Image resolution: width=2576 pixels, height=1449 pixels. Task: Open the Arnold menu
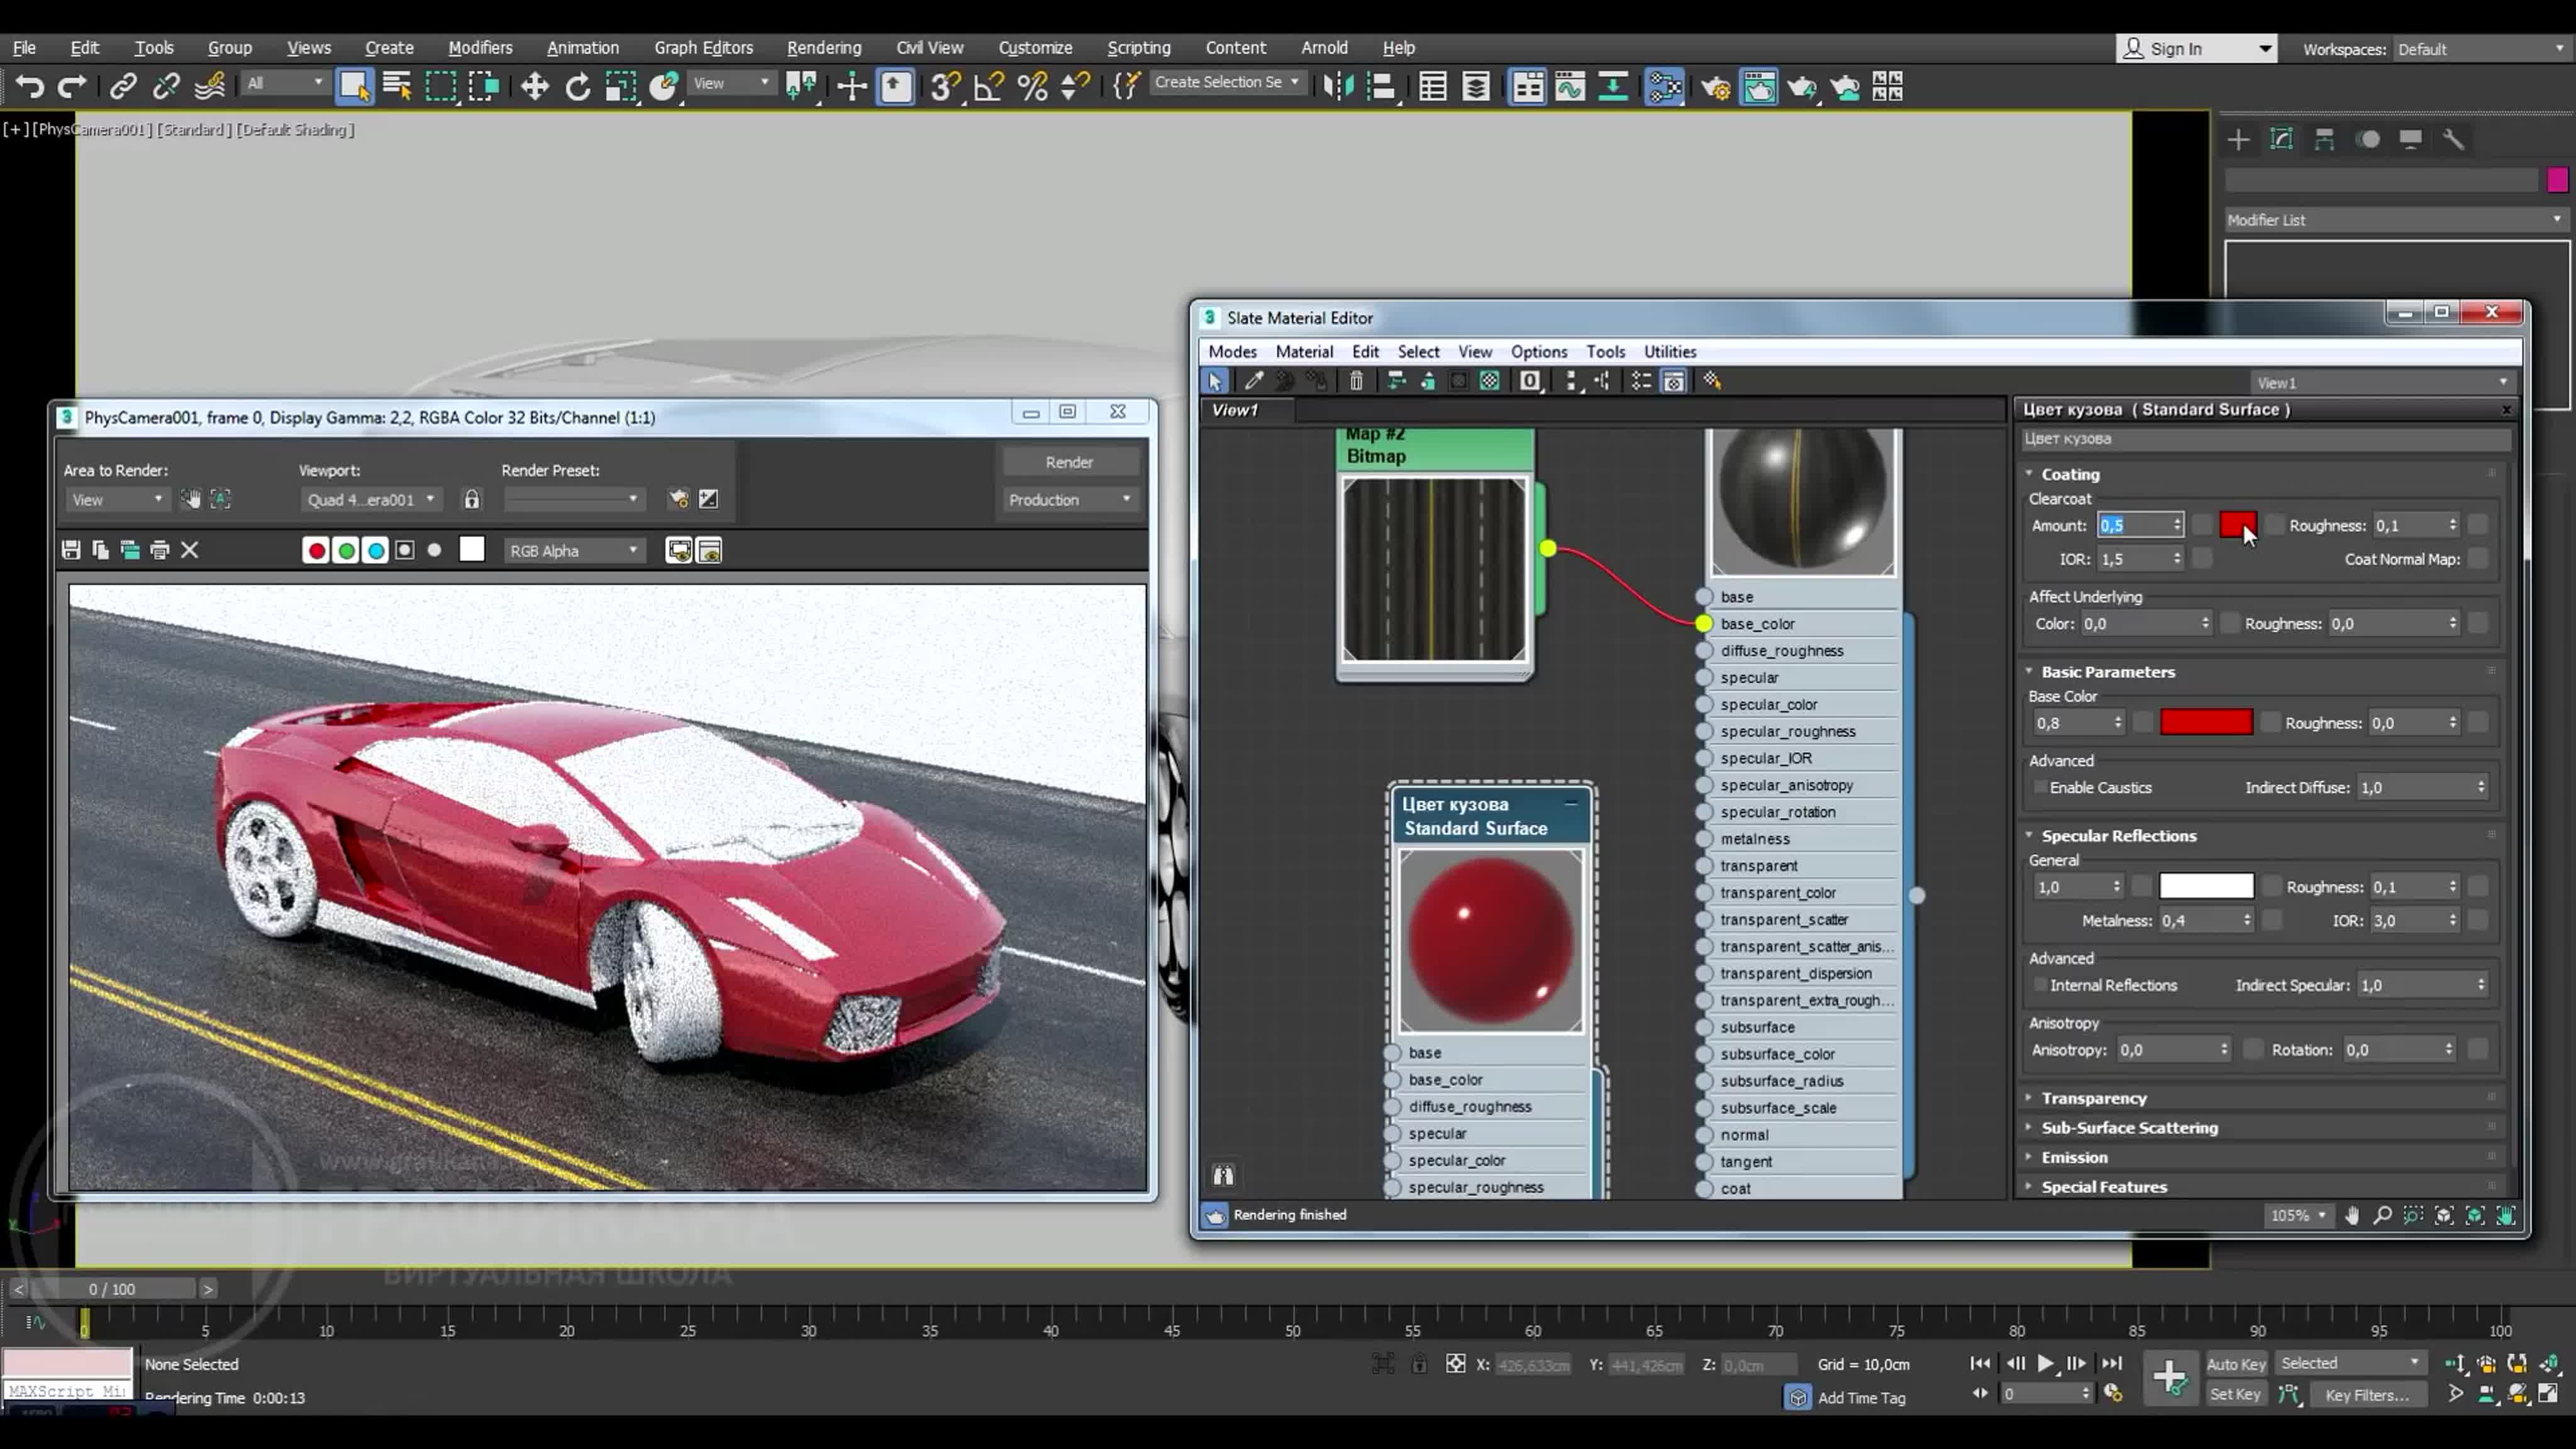[1324, 47]
